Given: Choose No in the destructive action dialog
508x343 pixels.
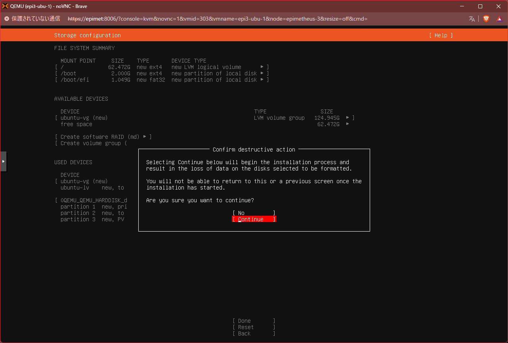Looking at the screenshot, I should click(x=254, y=213).
